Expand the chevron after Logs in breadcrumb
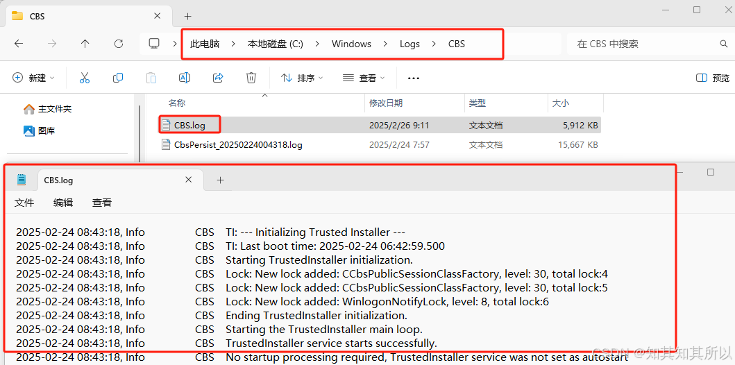 click(434, 44)
